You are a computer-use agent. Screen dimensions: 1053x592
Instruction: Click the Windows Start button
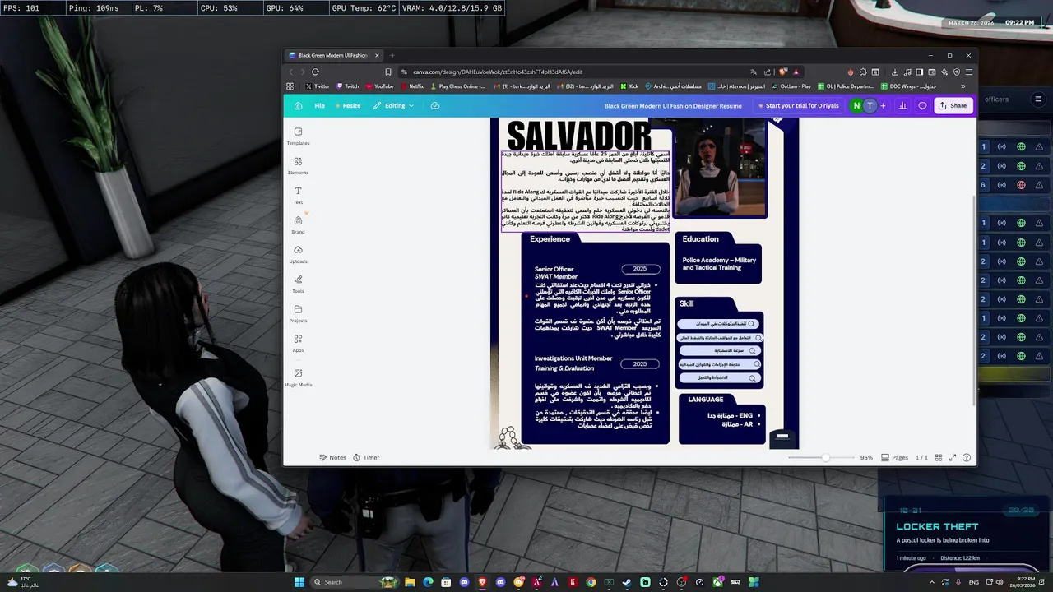[299, 582]
